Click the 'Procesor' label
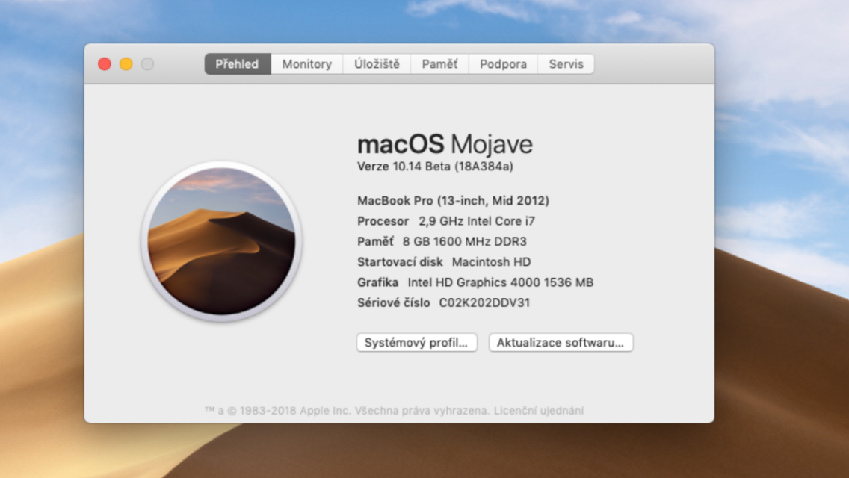This screenshot has height=478, width=849. click(x=383, y=221)
